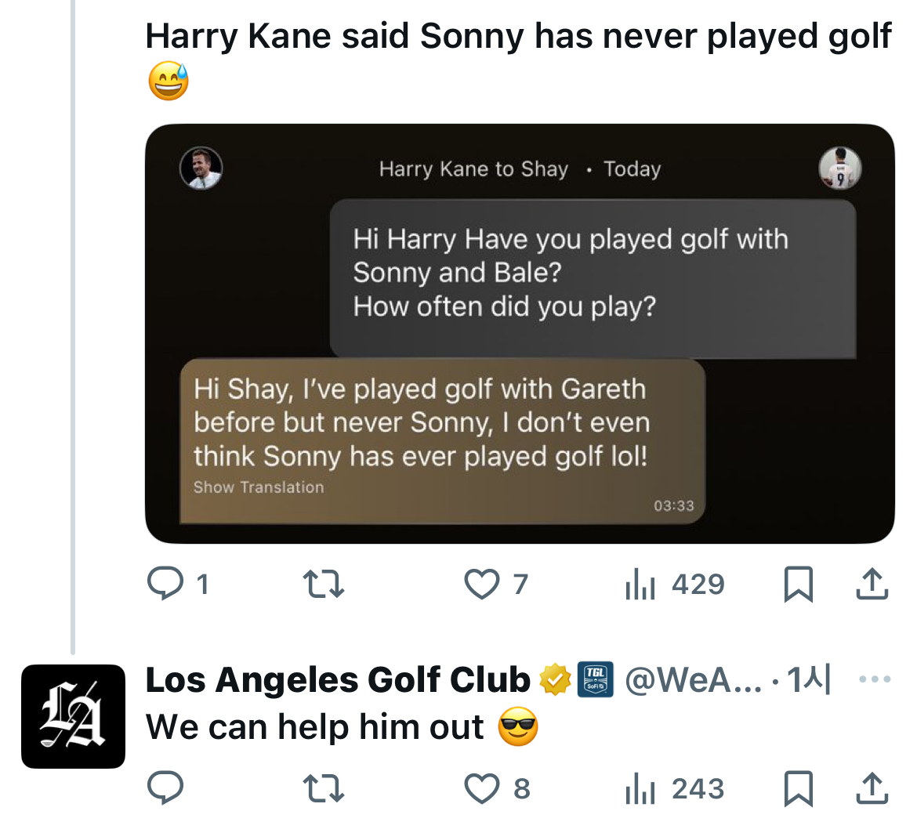Tap Show Translation in the chat bubble
The height and width of the screenshot is (840, 917).
coord(259,487)
